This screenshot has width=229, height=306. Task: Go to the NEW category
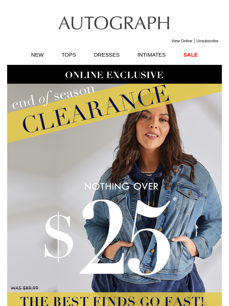click(x=37, y=55)
